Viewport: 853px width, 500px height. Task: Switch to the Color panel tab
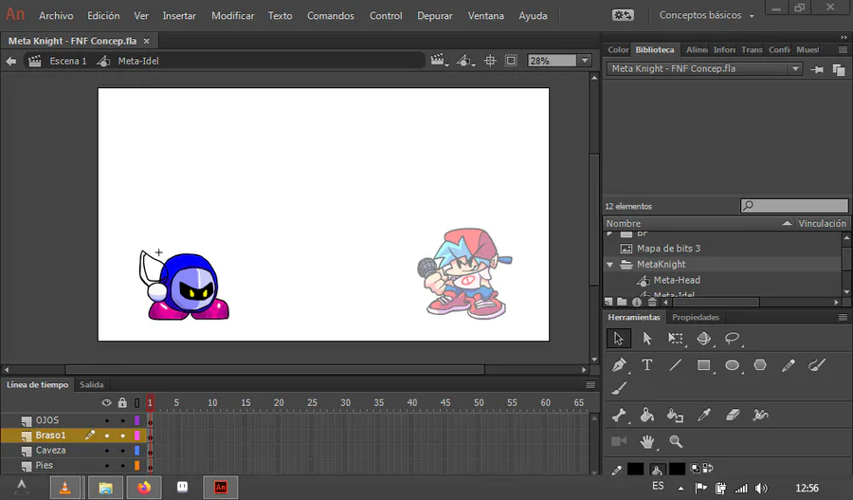pyautogui.click(x=618, y=49)
